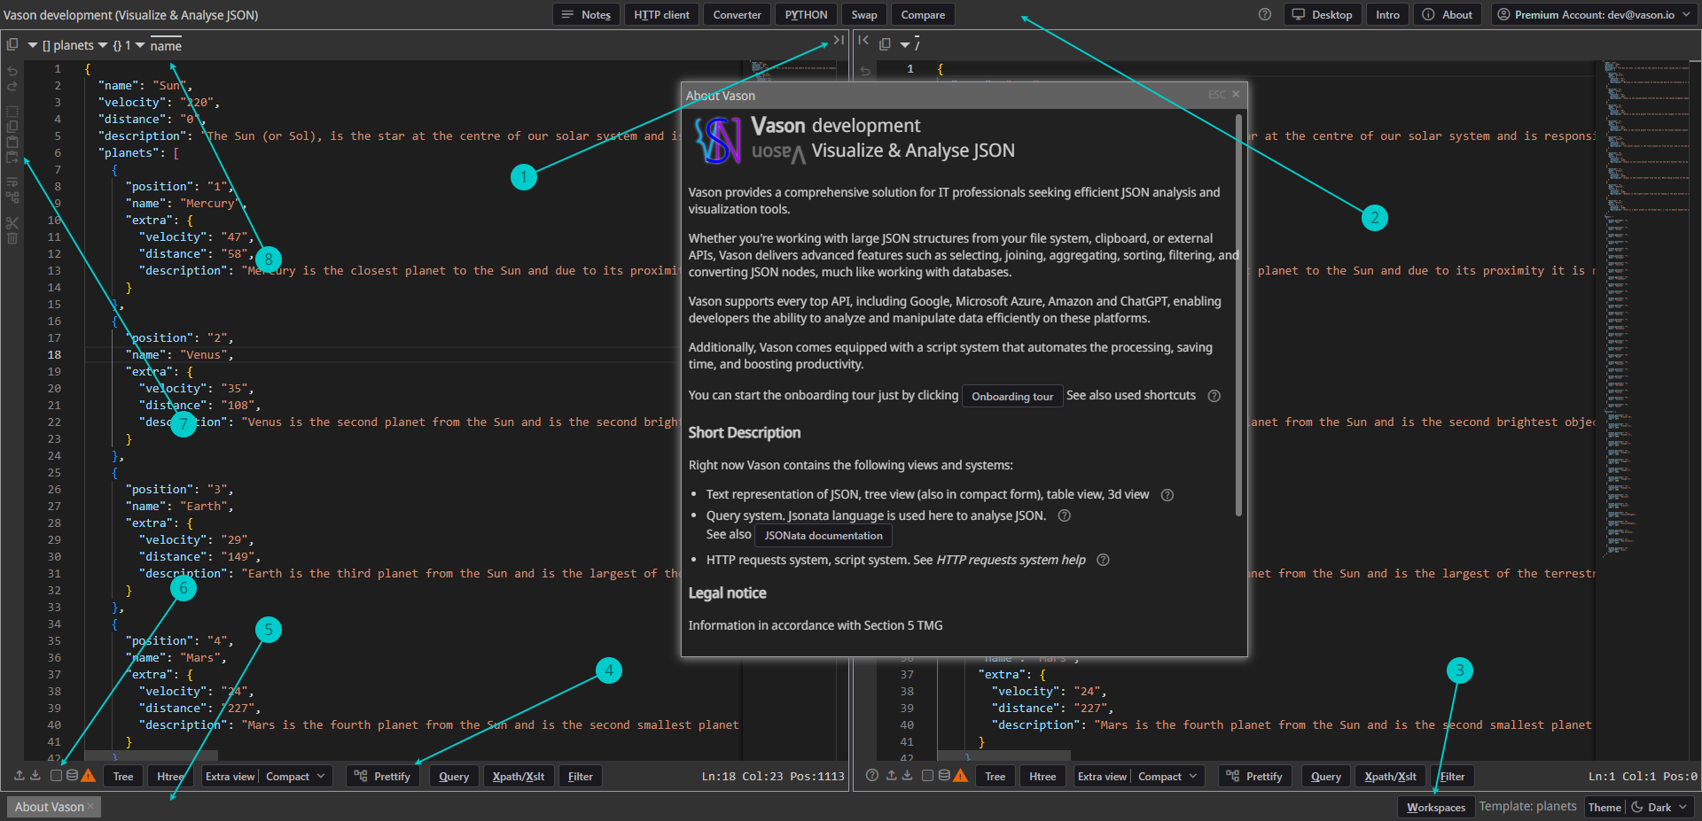Viewport: 1702px width, 821px height.
Task: Open the dropdown arrow after planets breadcrumb
Action: (x=103, y=45)
